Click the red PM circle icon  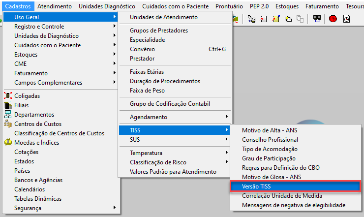click(x=333, y=19)
